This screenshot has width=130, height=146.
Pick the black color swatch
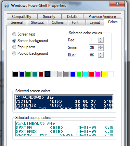[16, 74]
